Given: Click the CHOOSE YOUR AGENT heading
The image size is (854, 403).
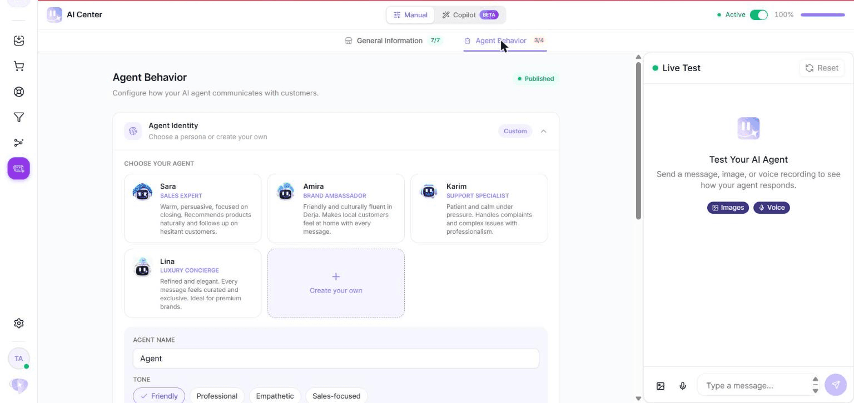Looking at the screenshot, I should coord(159,164).
